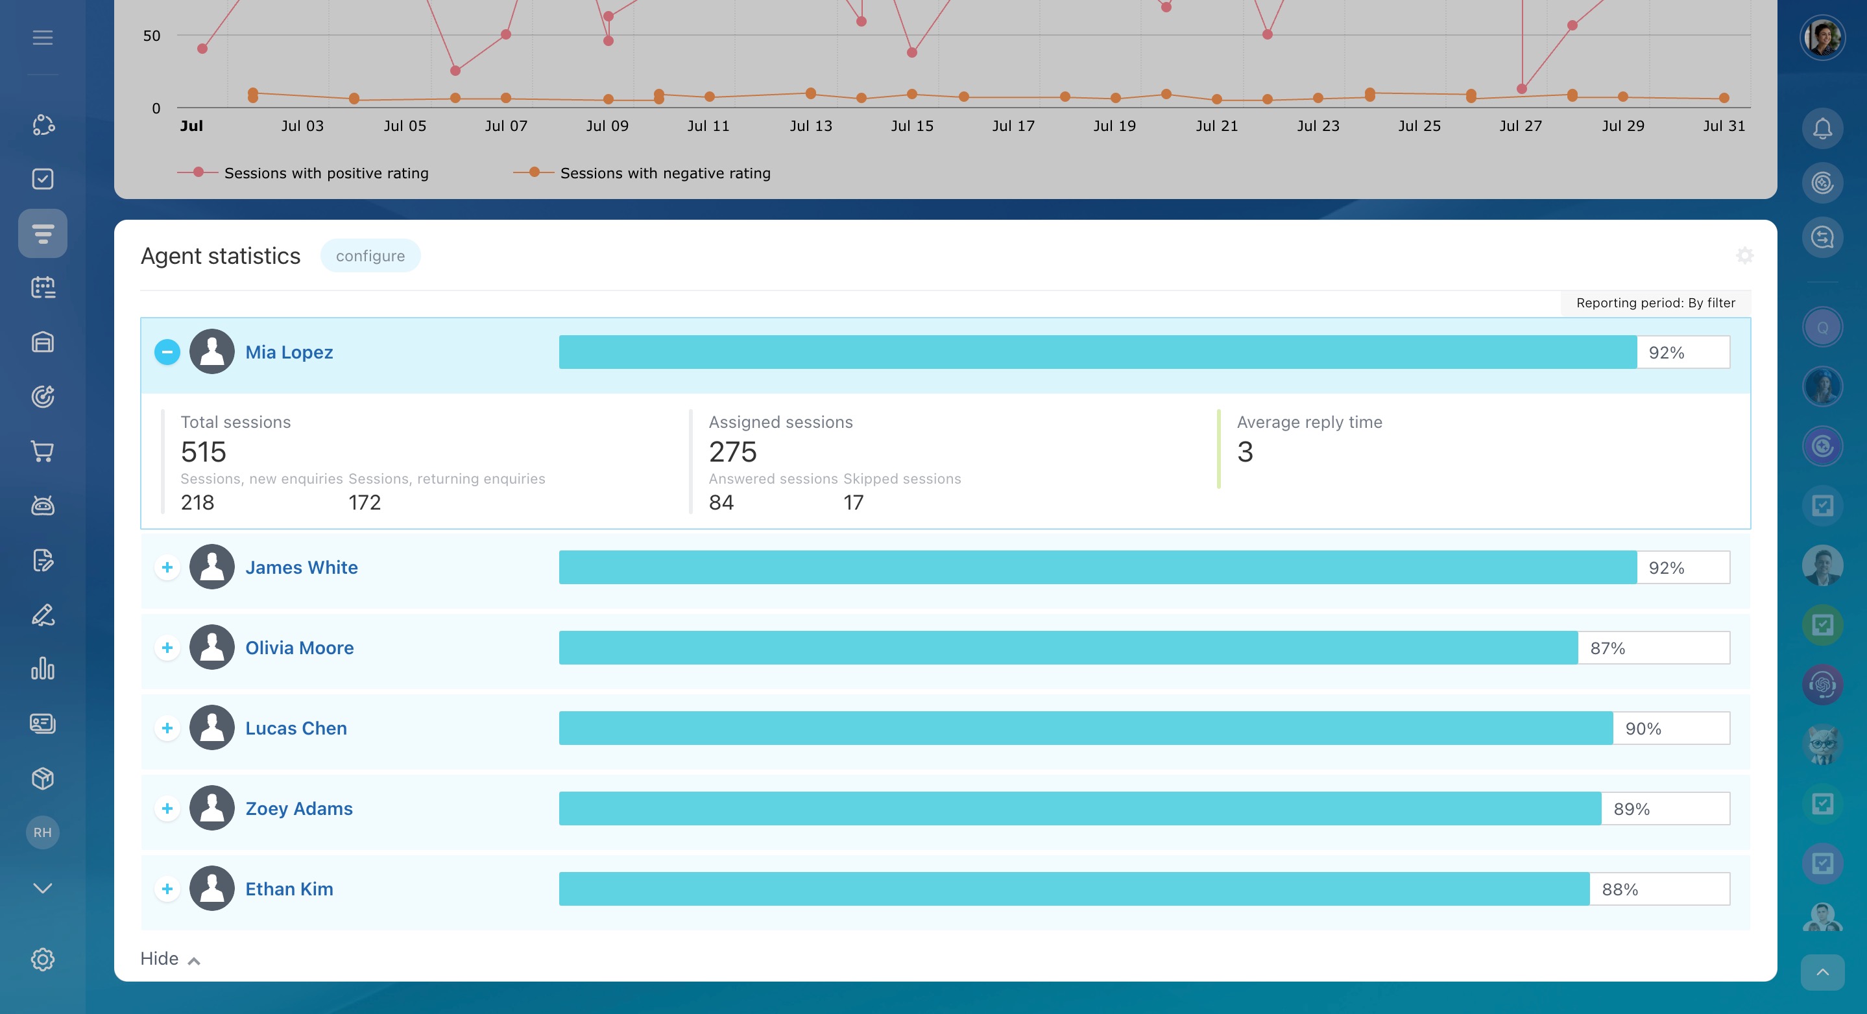This screenshot has width=1867, height=1014.
Task: Expand James White's statistics row
Action: point(167,567)
